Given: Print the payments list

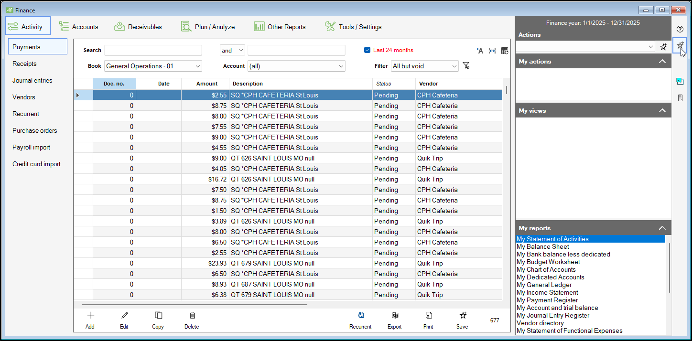Looking at the screenshot, I should click(x=429, y=316).
